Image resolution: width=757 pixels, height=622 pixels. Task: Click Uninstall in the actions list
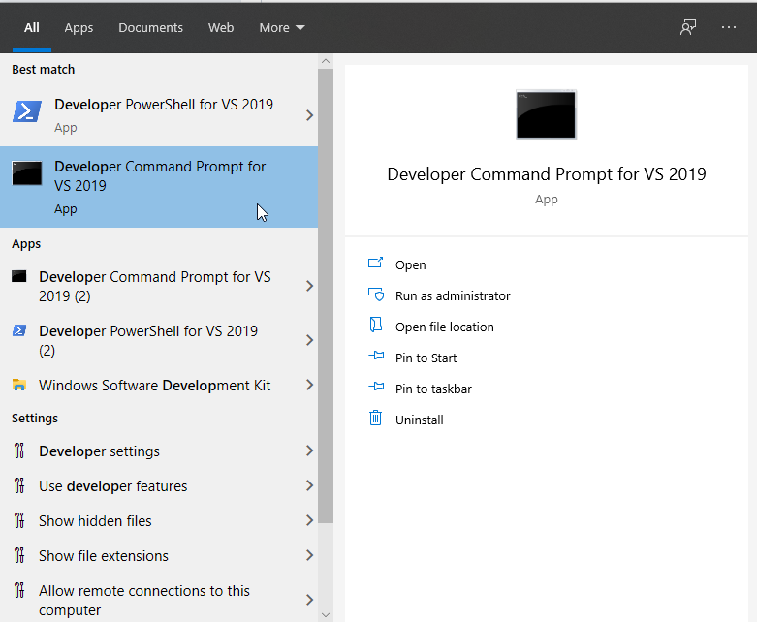(x=419, y=420)
